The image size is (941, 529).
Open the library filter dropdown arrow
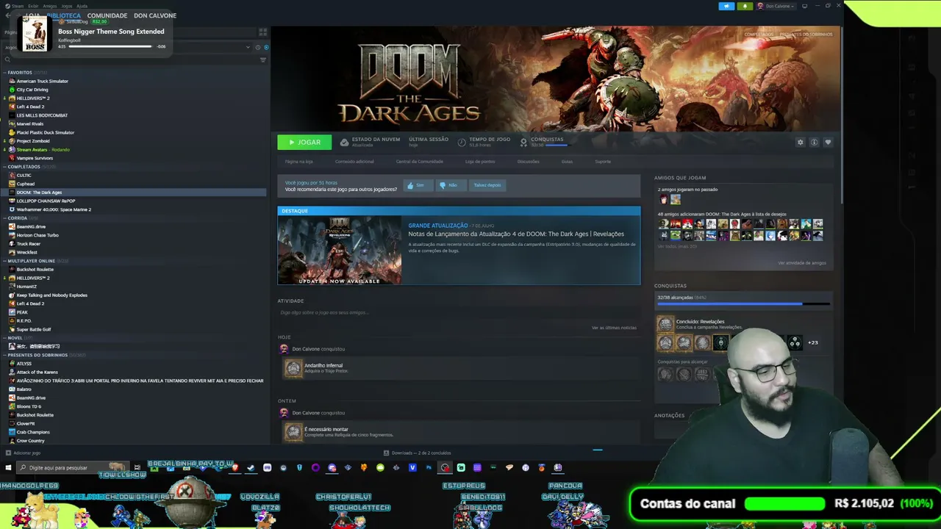click(x=248, y=47)
